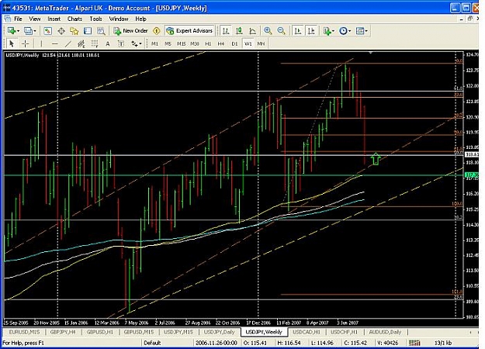This screenshot has height=349, width=485.
Task: Switch to M5 timeframe
Action: [x=168, y=44]
